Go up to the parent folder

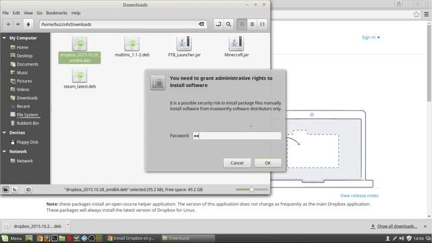(x=28, y=24)
